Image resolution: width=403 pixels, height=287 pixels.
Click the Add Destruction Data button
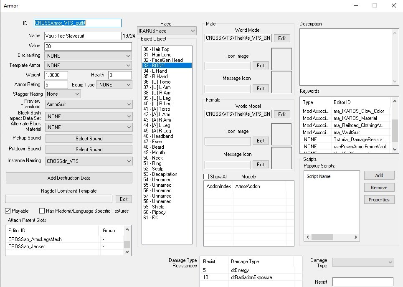coord(69,178)
